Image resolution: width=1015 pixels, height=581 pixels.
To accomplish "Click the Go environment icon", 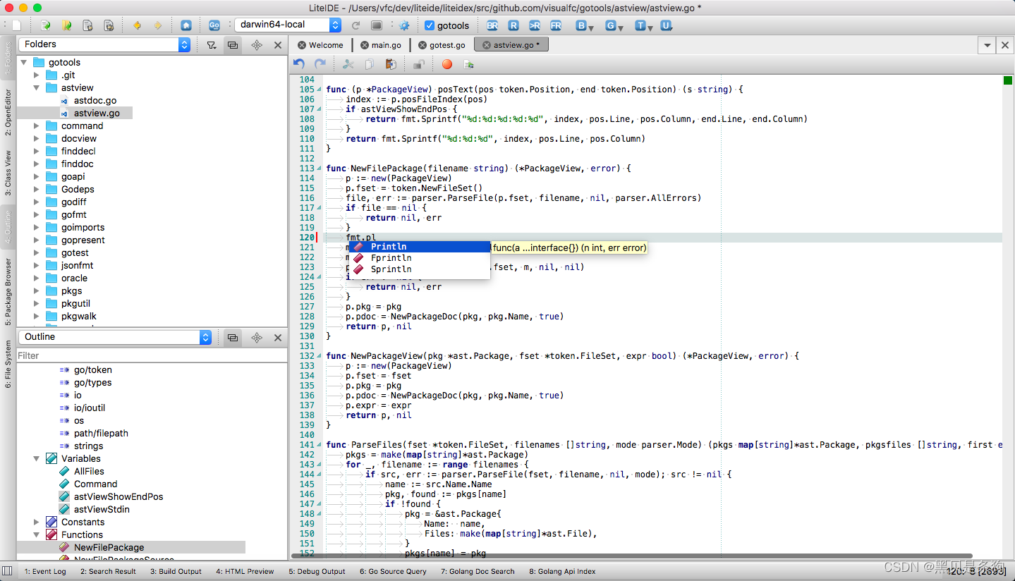I will pyautogui.click(x=214, y=25).
